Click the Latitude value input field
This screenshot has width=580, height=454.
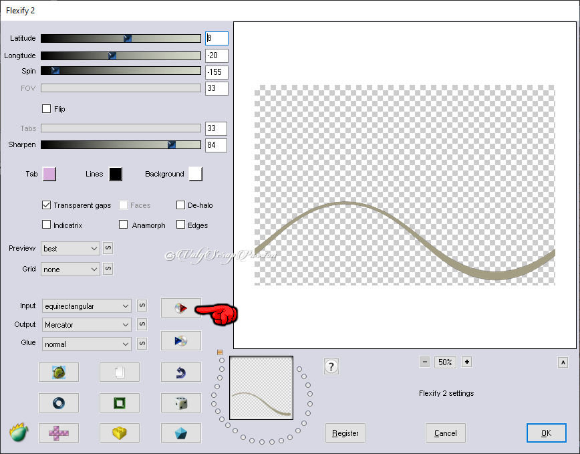pyautogui.click(x=216, y=39)
